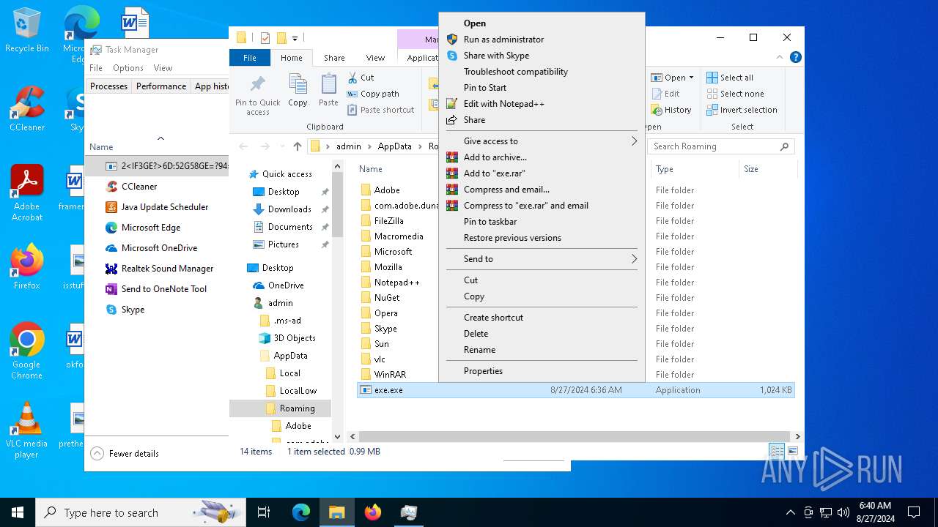Open VLC media player desktop icon
The width and height of the screenshot is (938, 527).
point(26,430)
